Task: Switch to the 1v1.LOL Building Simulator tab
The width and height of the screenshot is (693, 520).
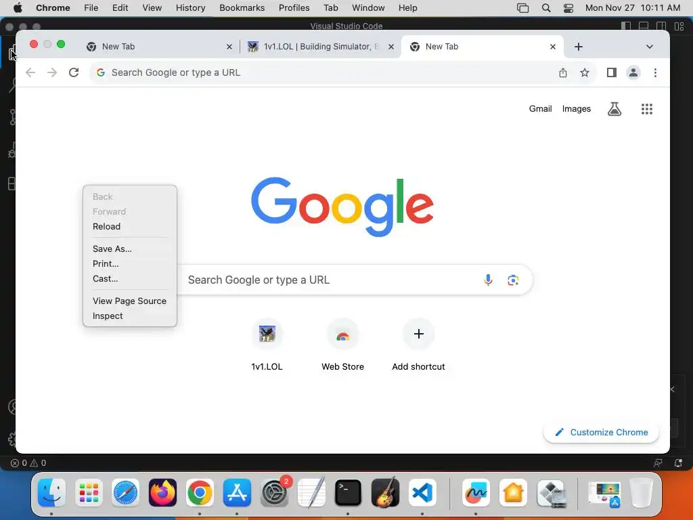Action: [319, 47]
